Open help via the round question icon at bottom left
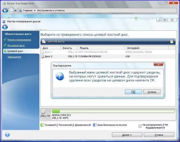The height and width of the screenshot is (142, 180). [7, 135]
